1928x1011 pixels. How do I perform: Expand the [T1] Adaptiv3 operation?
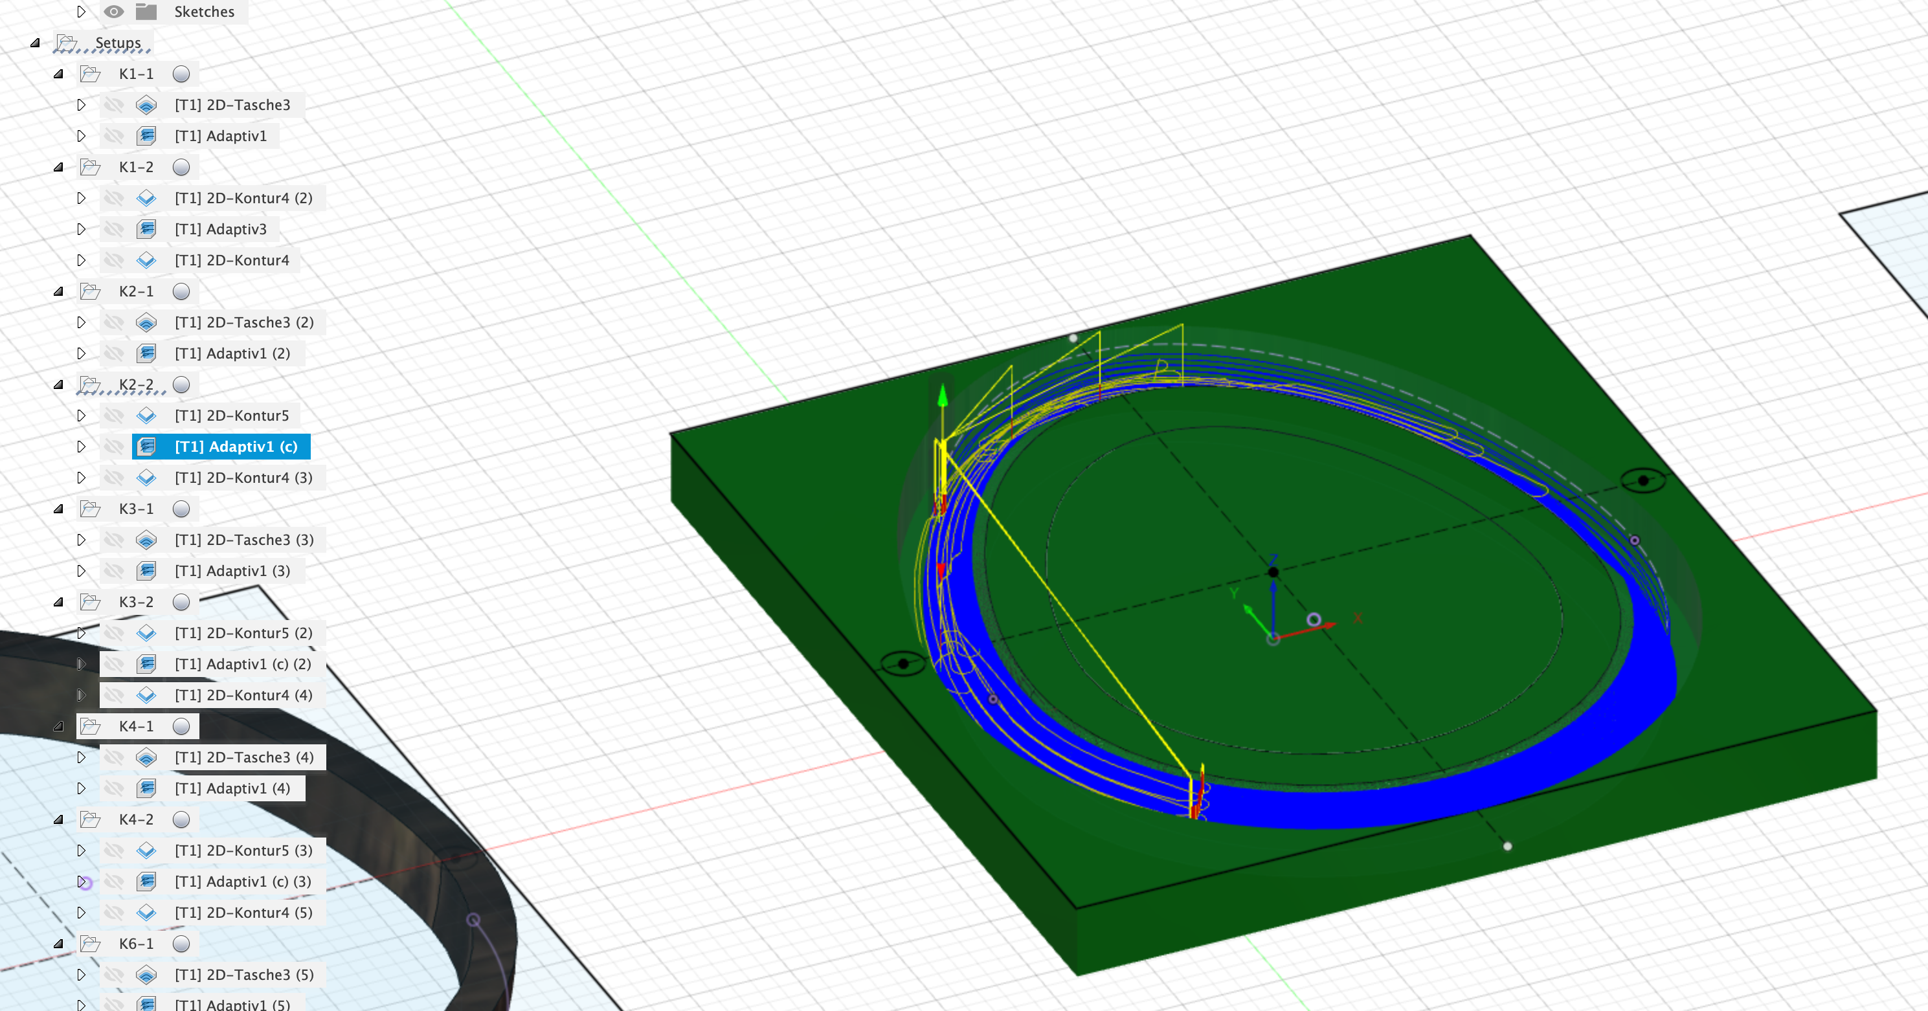[x=81, y=229]
